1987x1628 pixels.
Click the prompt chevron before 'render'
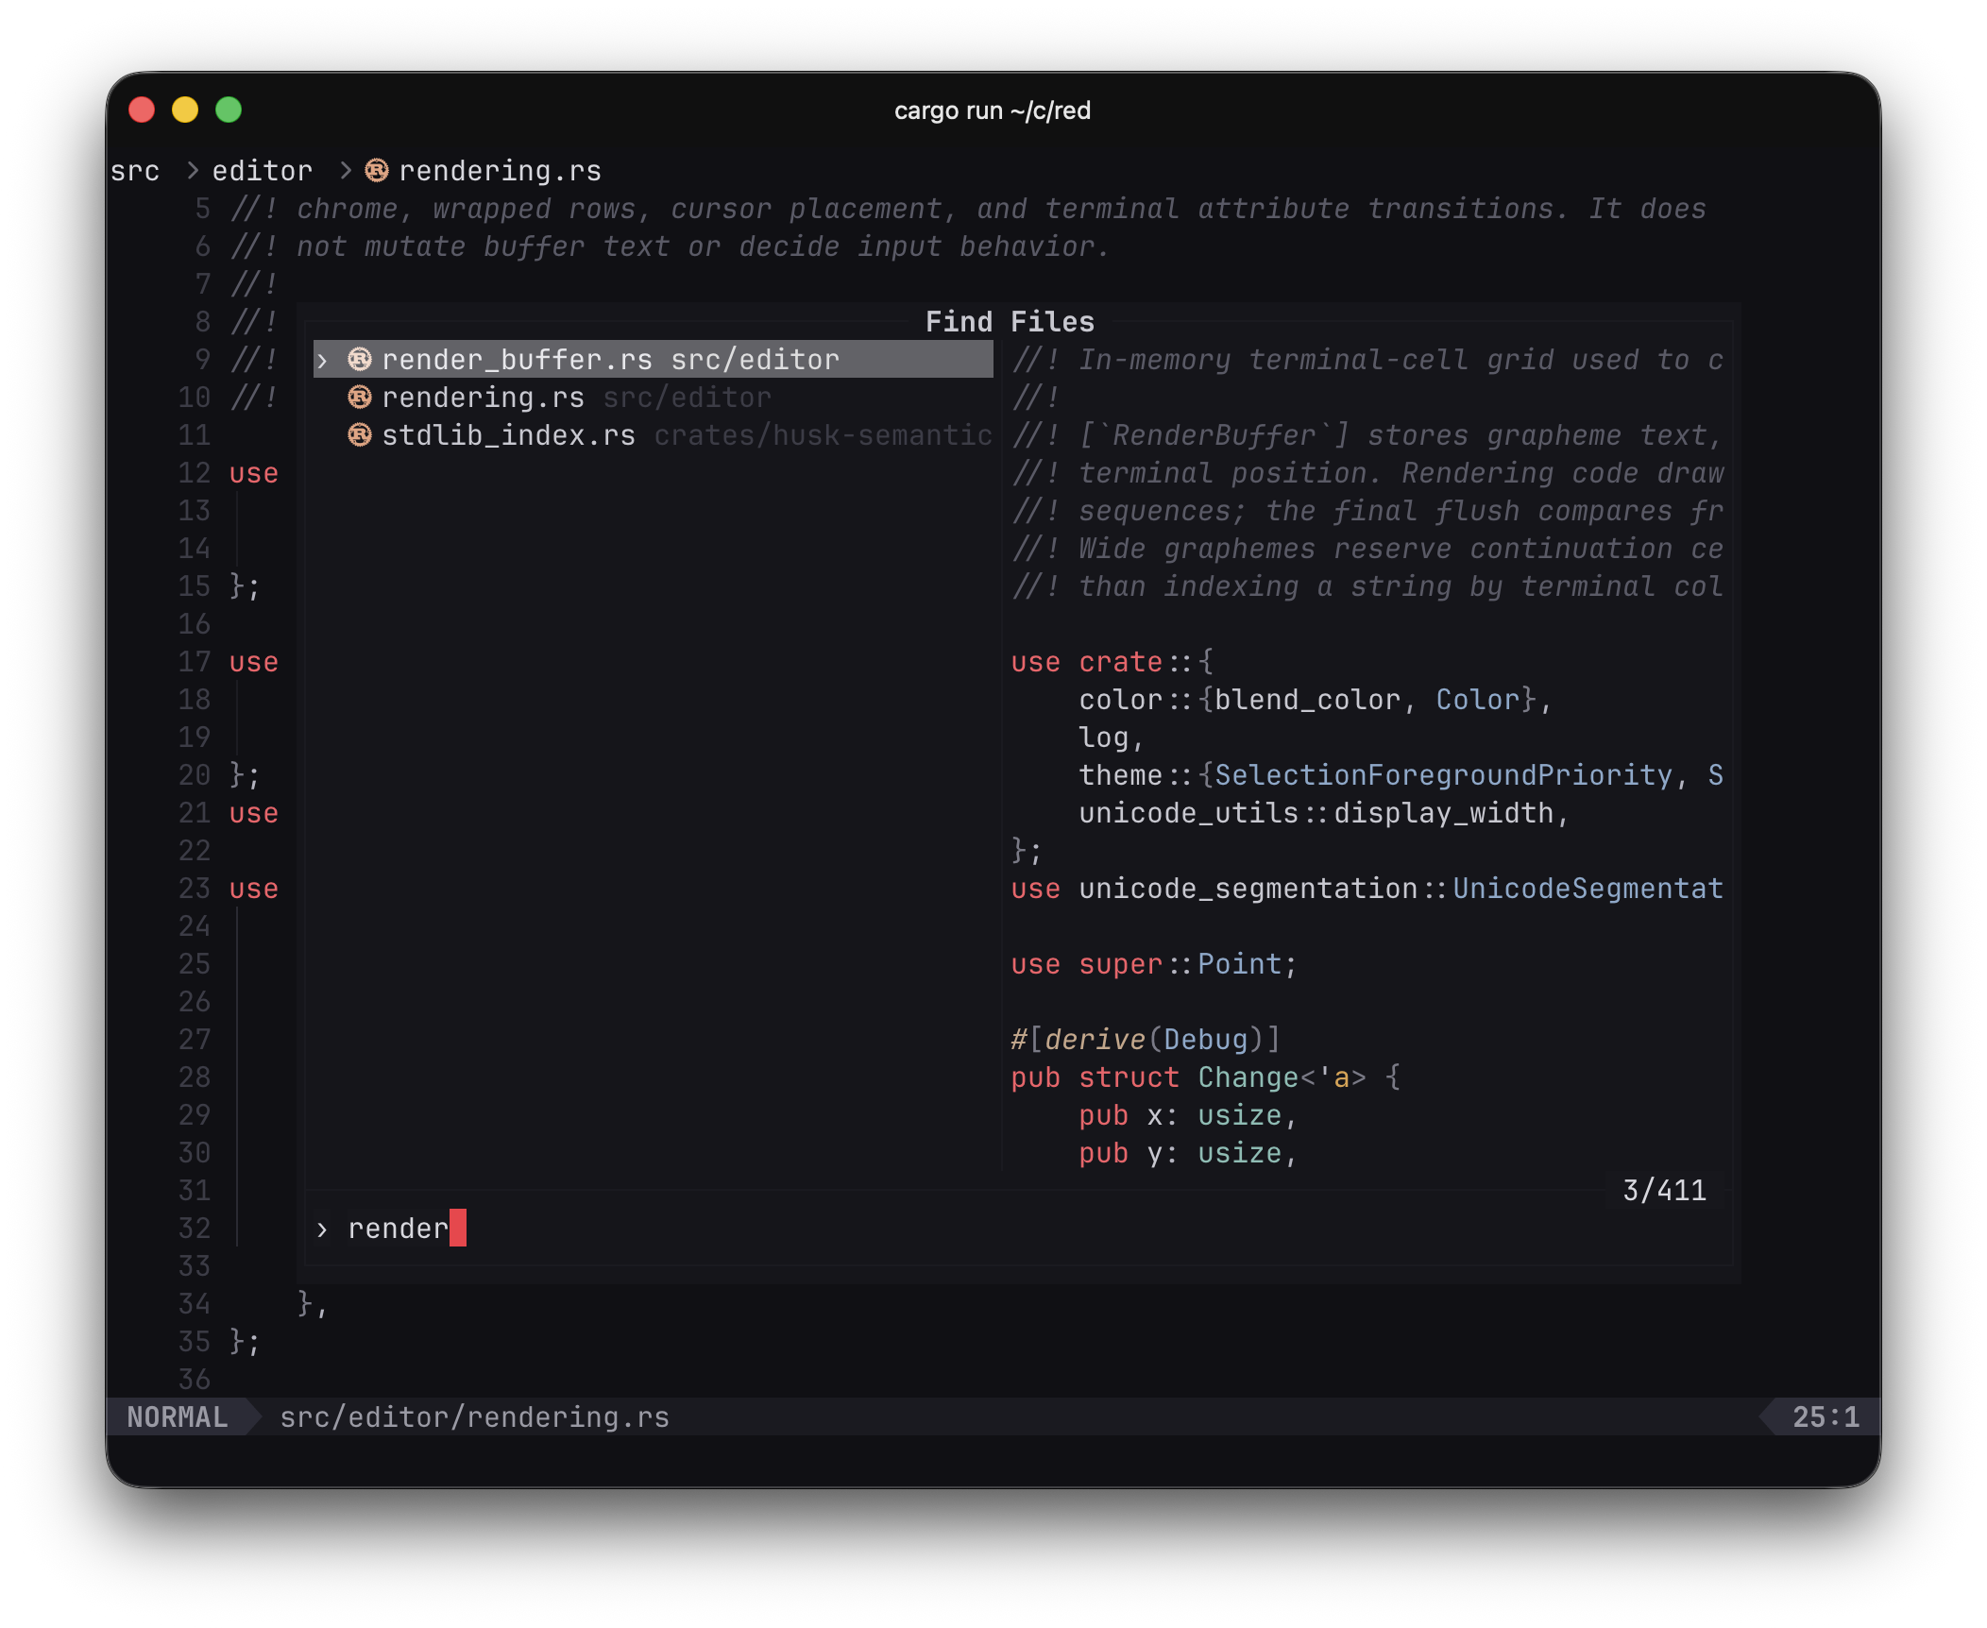[x=322, y=1229]
